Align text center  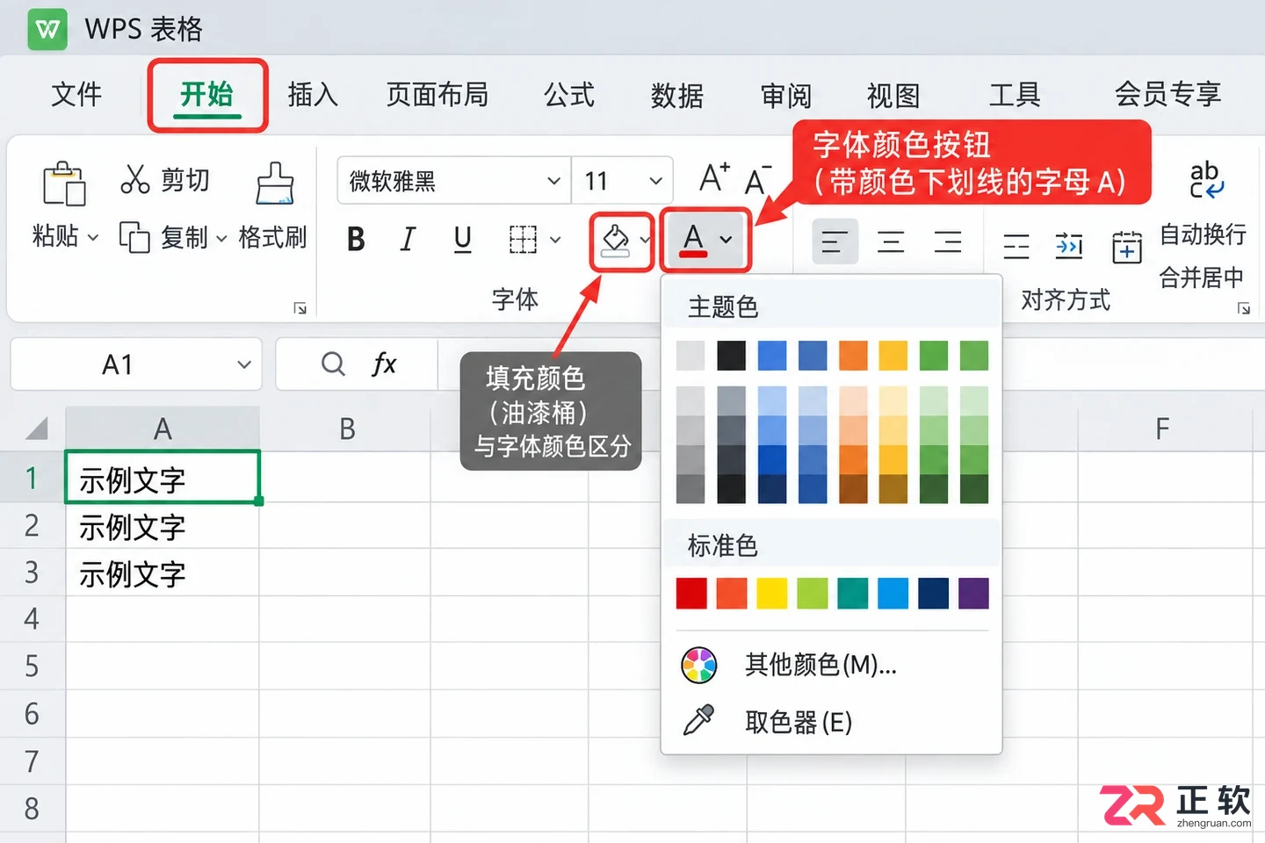coord(891,241)
